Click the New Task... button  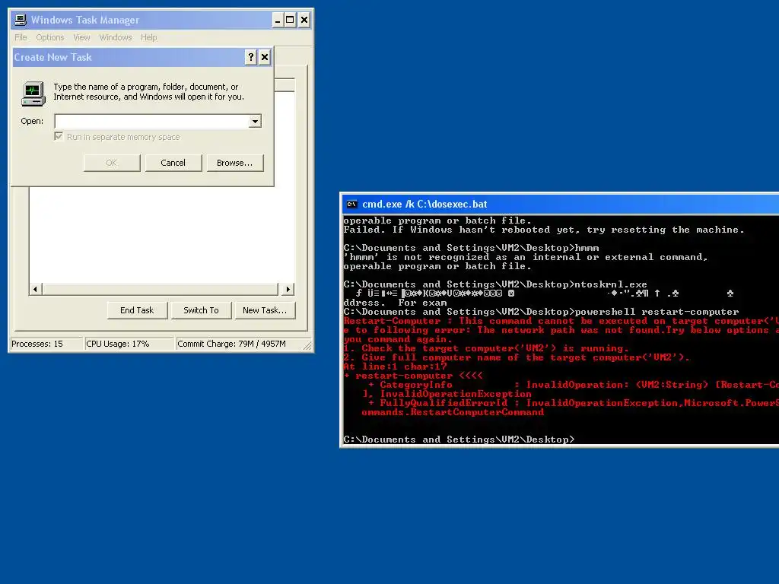click(x=265, y=310)
